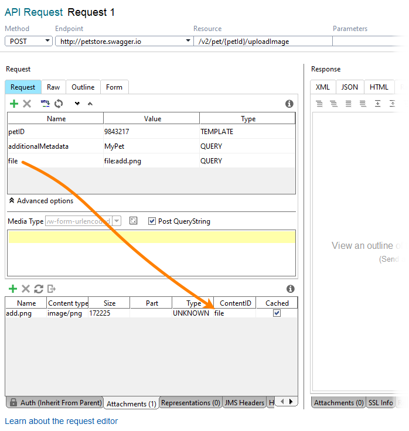Open the response HTML tab
Viewport: 409px width, 431px height.
pyautogui.click(x=379, y=87)
